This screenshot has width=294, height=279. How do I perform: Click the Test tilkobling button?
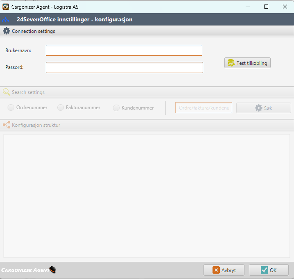247,63
